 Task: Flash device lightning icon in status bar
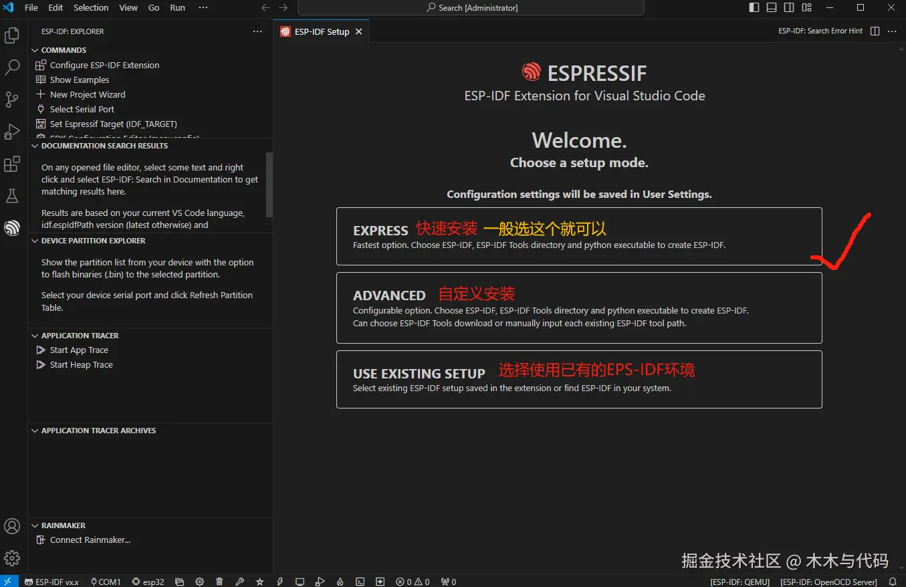(x=279, y=582)
